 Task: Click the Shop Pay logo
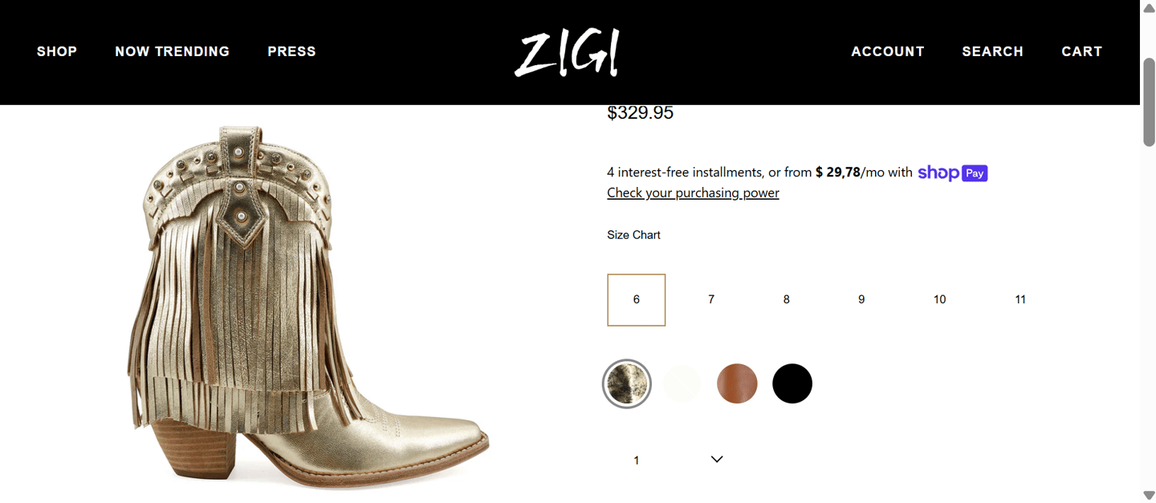[x=952, y=172]
